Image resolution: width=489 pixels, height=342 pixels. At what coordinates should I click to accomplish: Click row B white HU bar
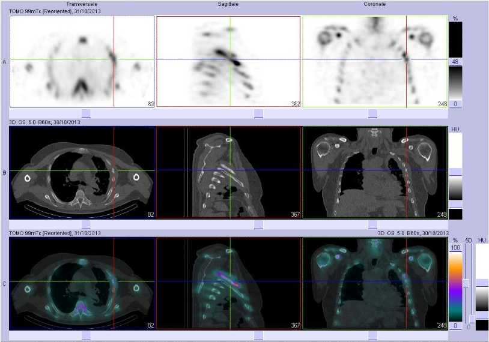pos(455,151)
